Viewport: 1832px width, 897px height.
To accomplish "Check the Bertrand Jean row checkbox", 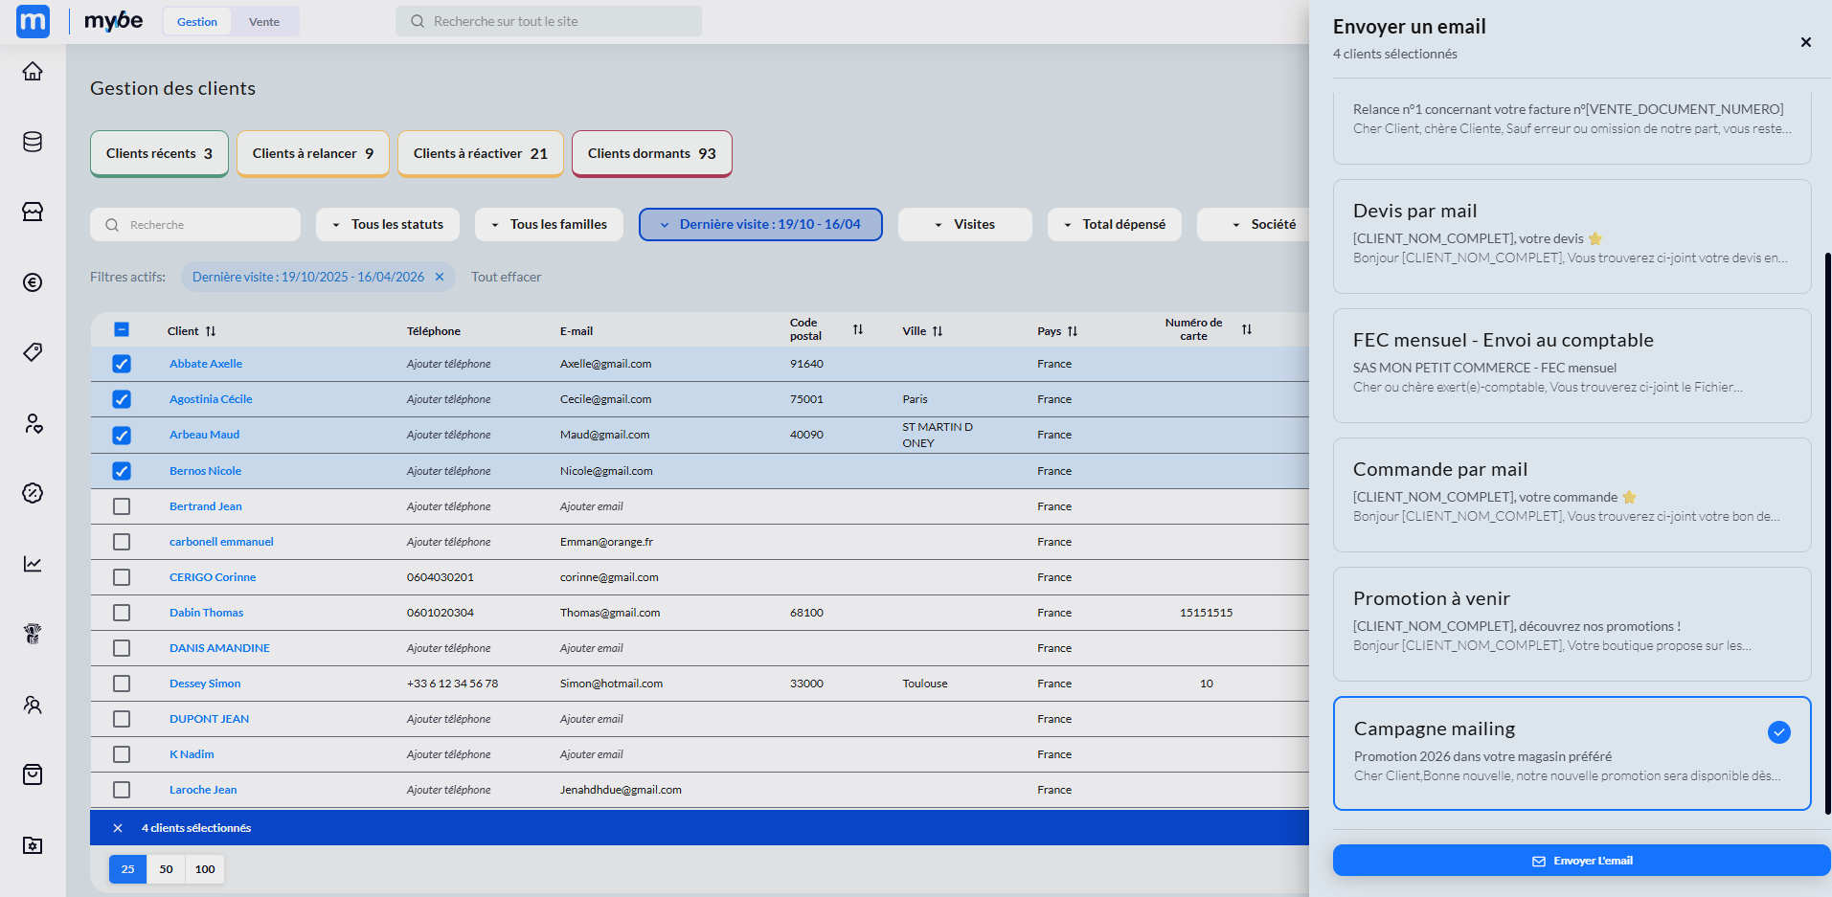I will (122, 506).
